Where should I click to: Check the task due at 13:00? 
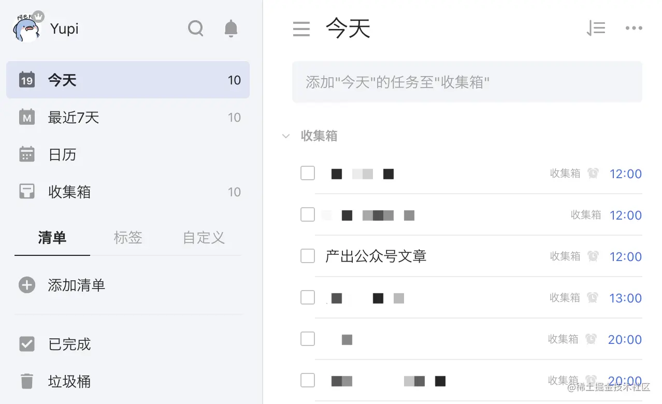click(308, 297)
